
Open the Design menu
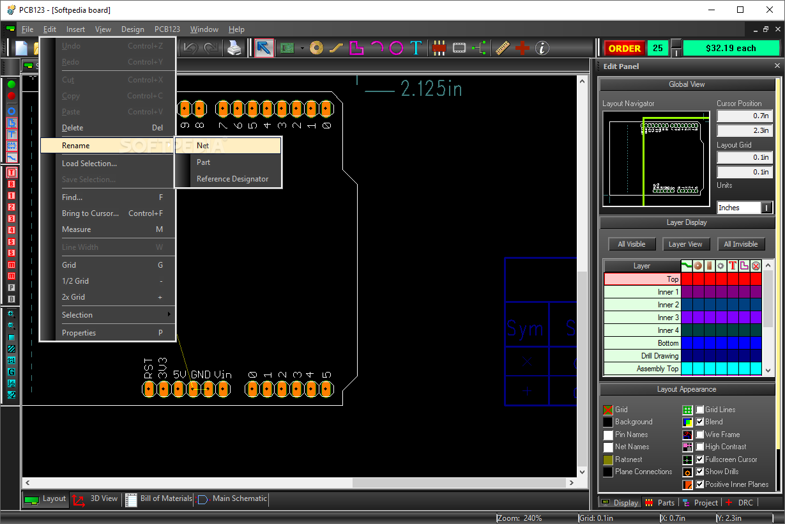point(133,29)
